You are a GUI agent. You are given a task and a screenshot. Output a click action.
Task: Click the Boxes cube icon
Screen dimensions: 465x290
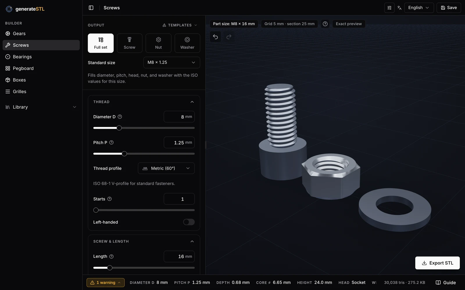[x=8, y=80]
